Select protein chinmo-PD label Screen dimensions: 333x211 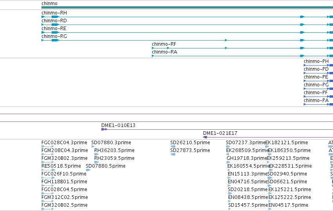pos(316,69)
